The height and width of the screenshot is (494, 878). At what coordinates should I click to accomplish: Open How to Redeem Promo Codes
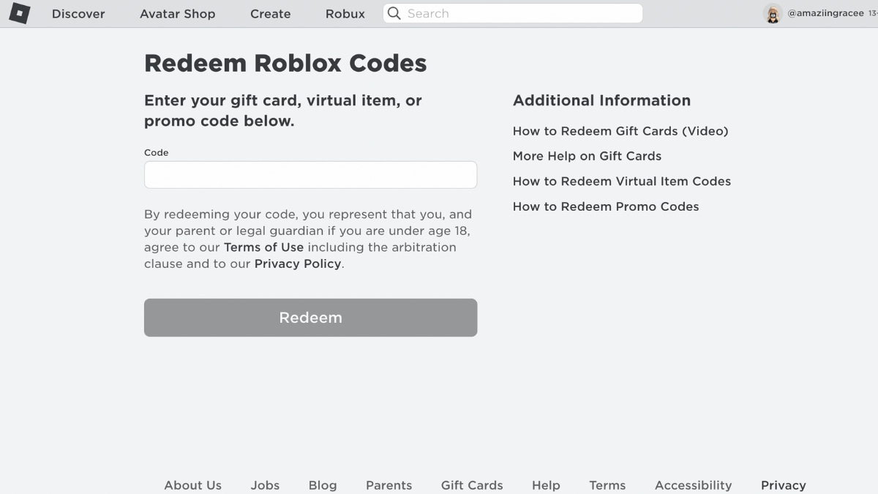tap(606, 206)
